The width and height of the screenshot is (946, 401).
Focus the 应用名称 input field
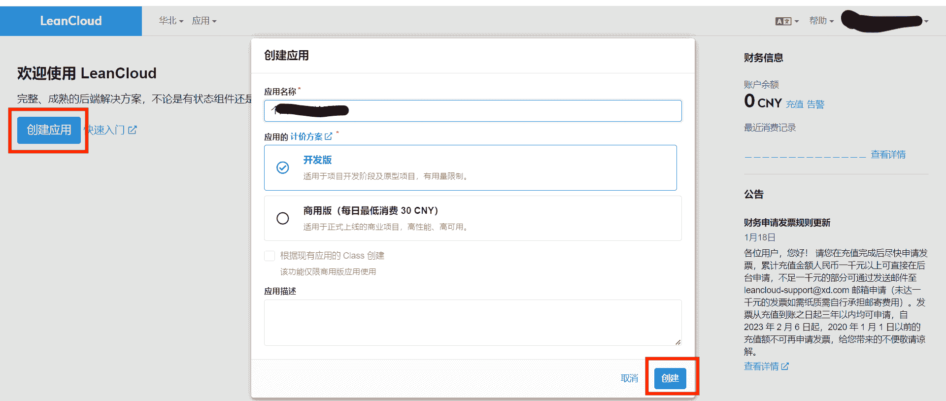[473, 111]
